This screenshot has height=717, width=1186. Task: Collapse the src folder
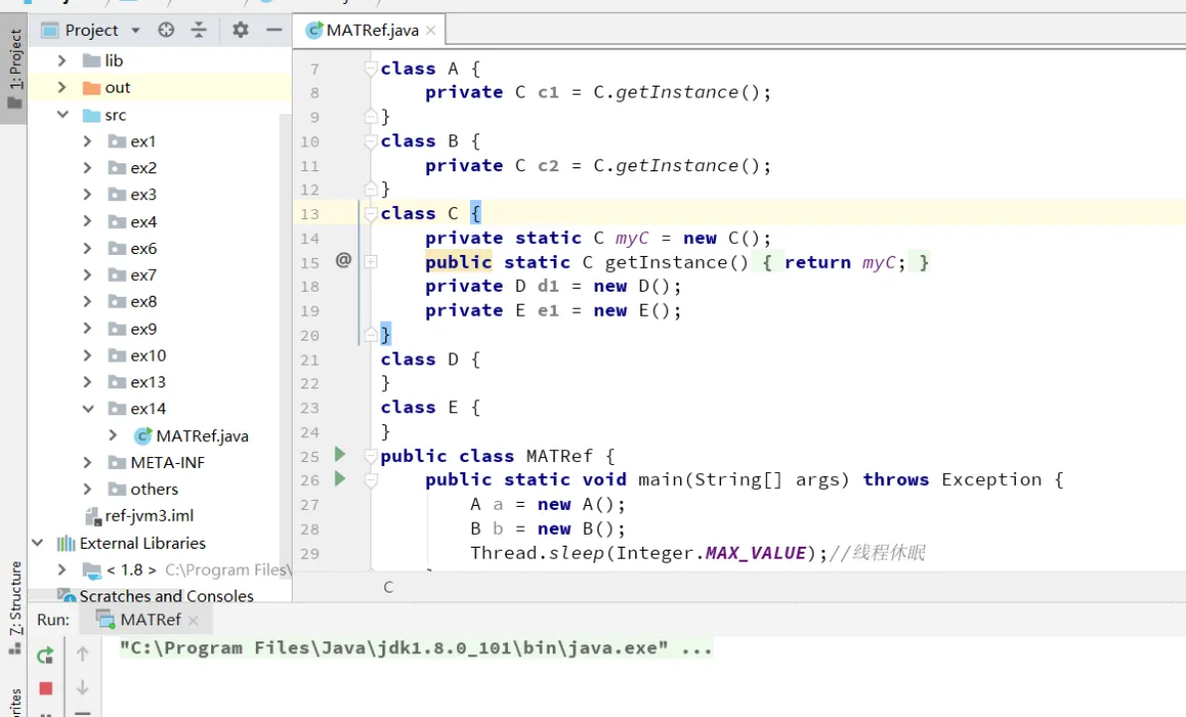(62, 115)
